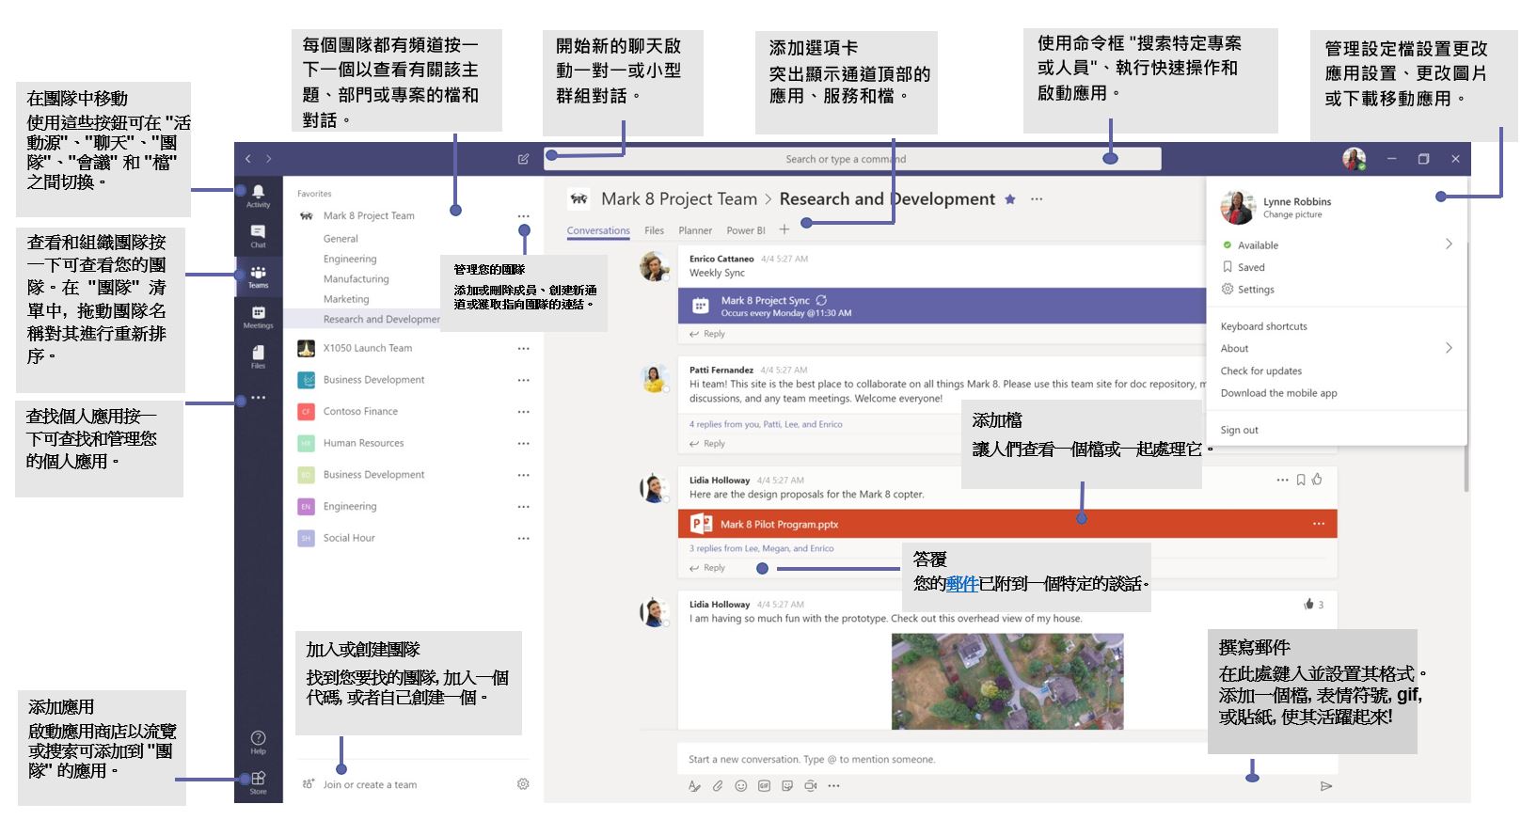Toggle favorite star for Research and Development
Viewport: 1537px width, 820px height.
pyautogui.click(x=1010, y=199)
